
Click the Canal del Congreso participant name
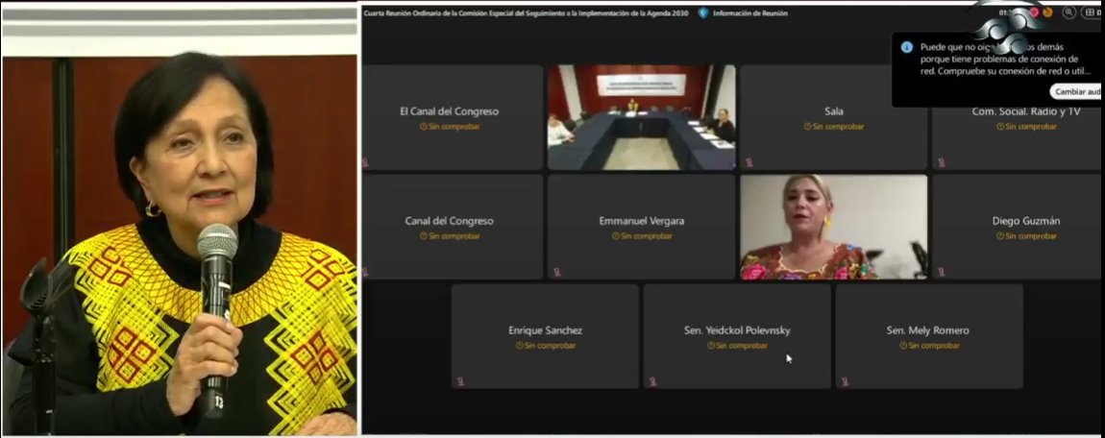coord(449,221)
